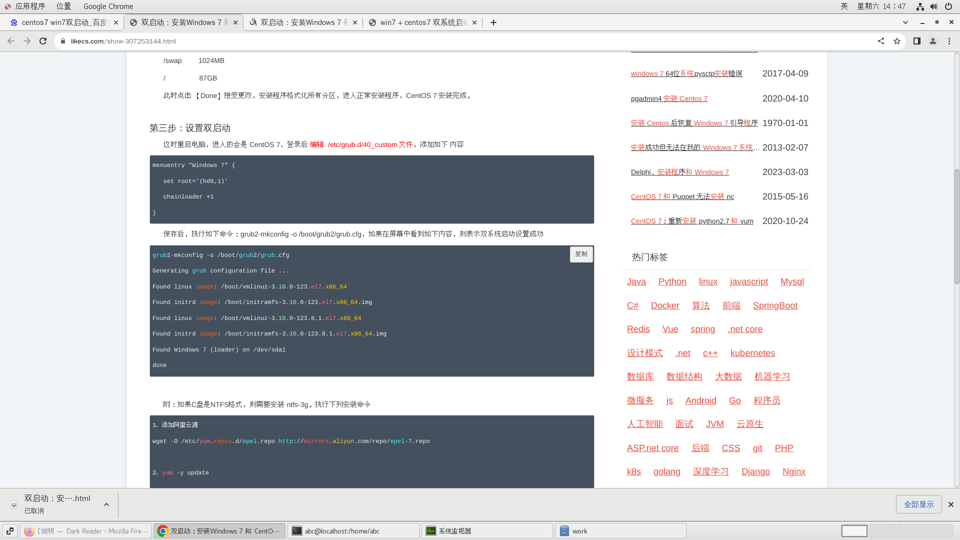Go back to previous page
The image size is (960, 540).
(11, 41)
